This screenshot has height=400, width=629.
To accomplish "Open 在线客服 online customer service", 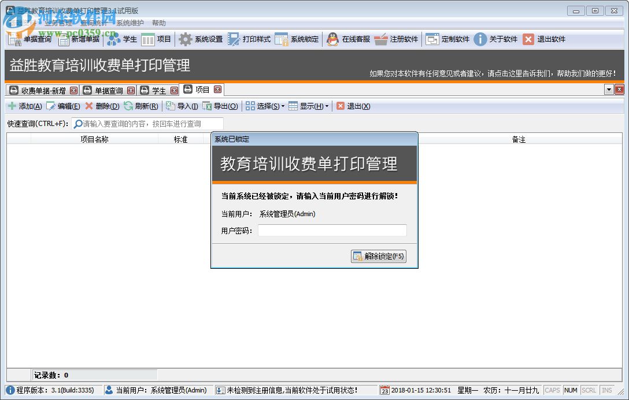I will tap(347, 39).
